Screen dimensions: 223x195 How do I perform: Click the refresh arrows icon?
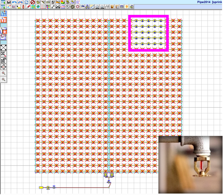coord(26,2)
